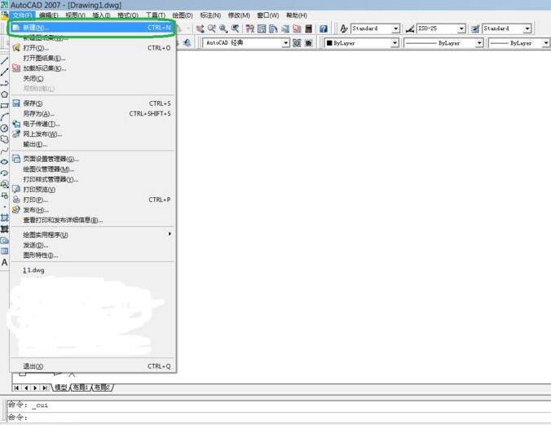Select the Construction Line tool
This screenshot has height=425, width=551.
[4, 72]
